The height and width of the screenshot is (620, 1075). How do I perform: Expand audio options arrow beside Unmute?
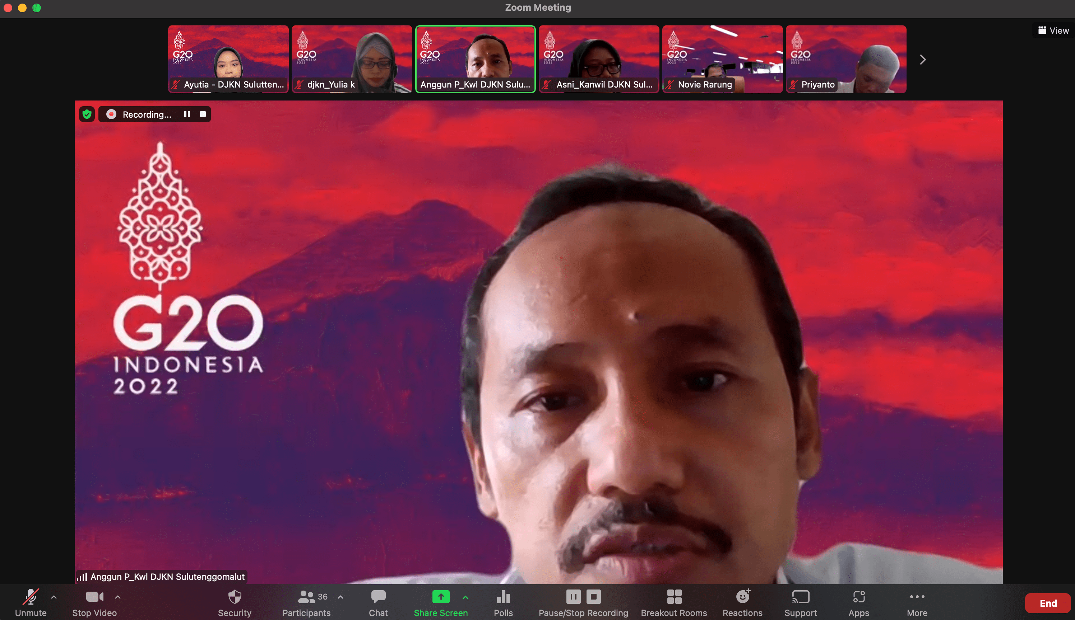(54, 597)
